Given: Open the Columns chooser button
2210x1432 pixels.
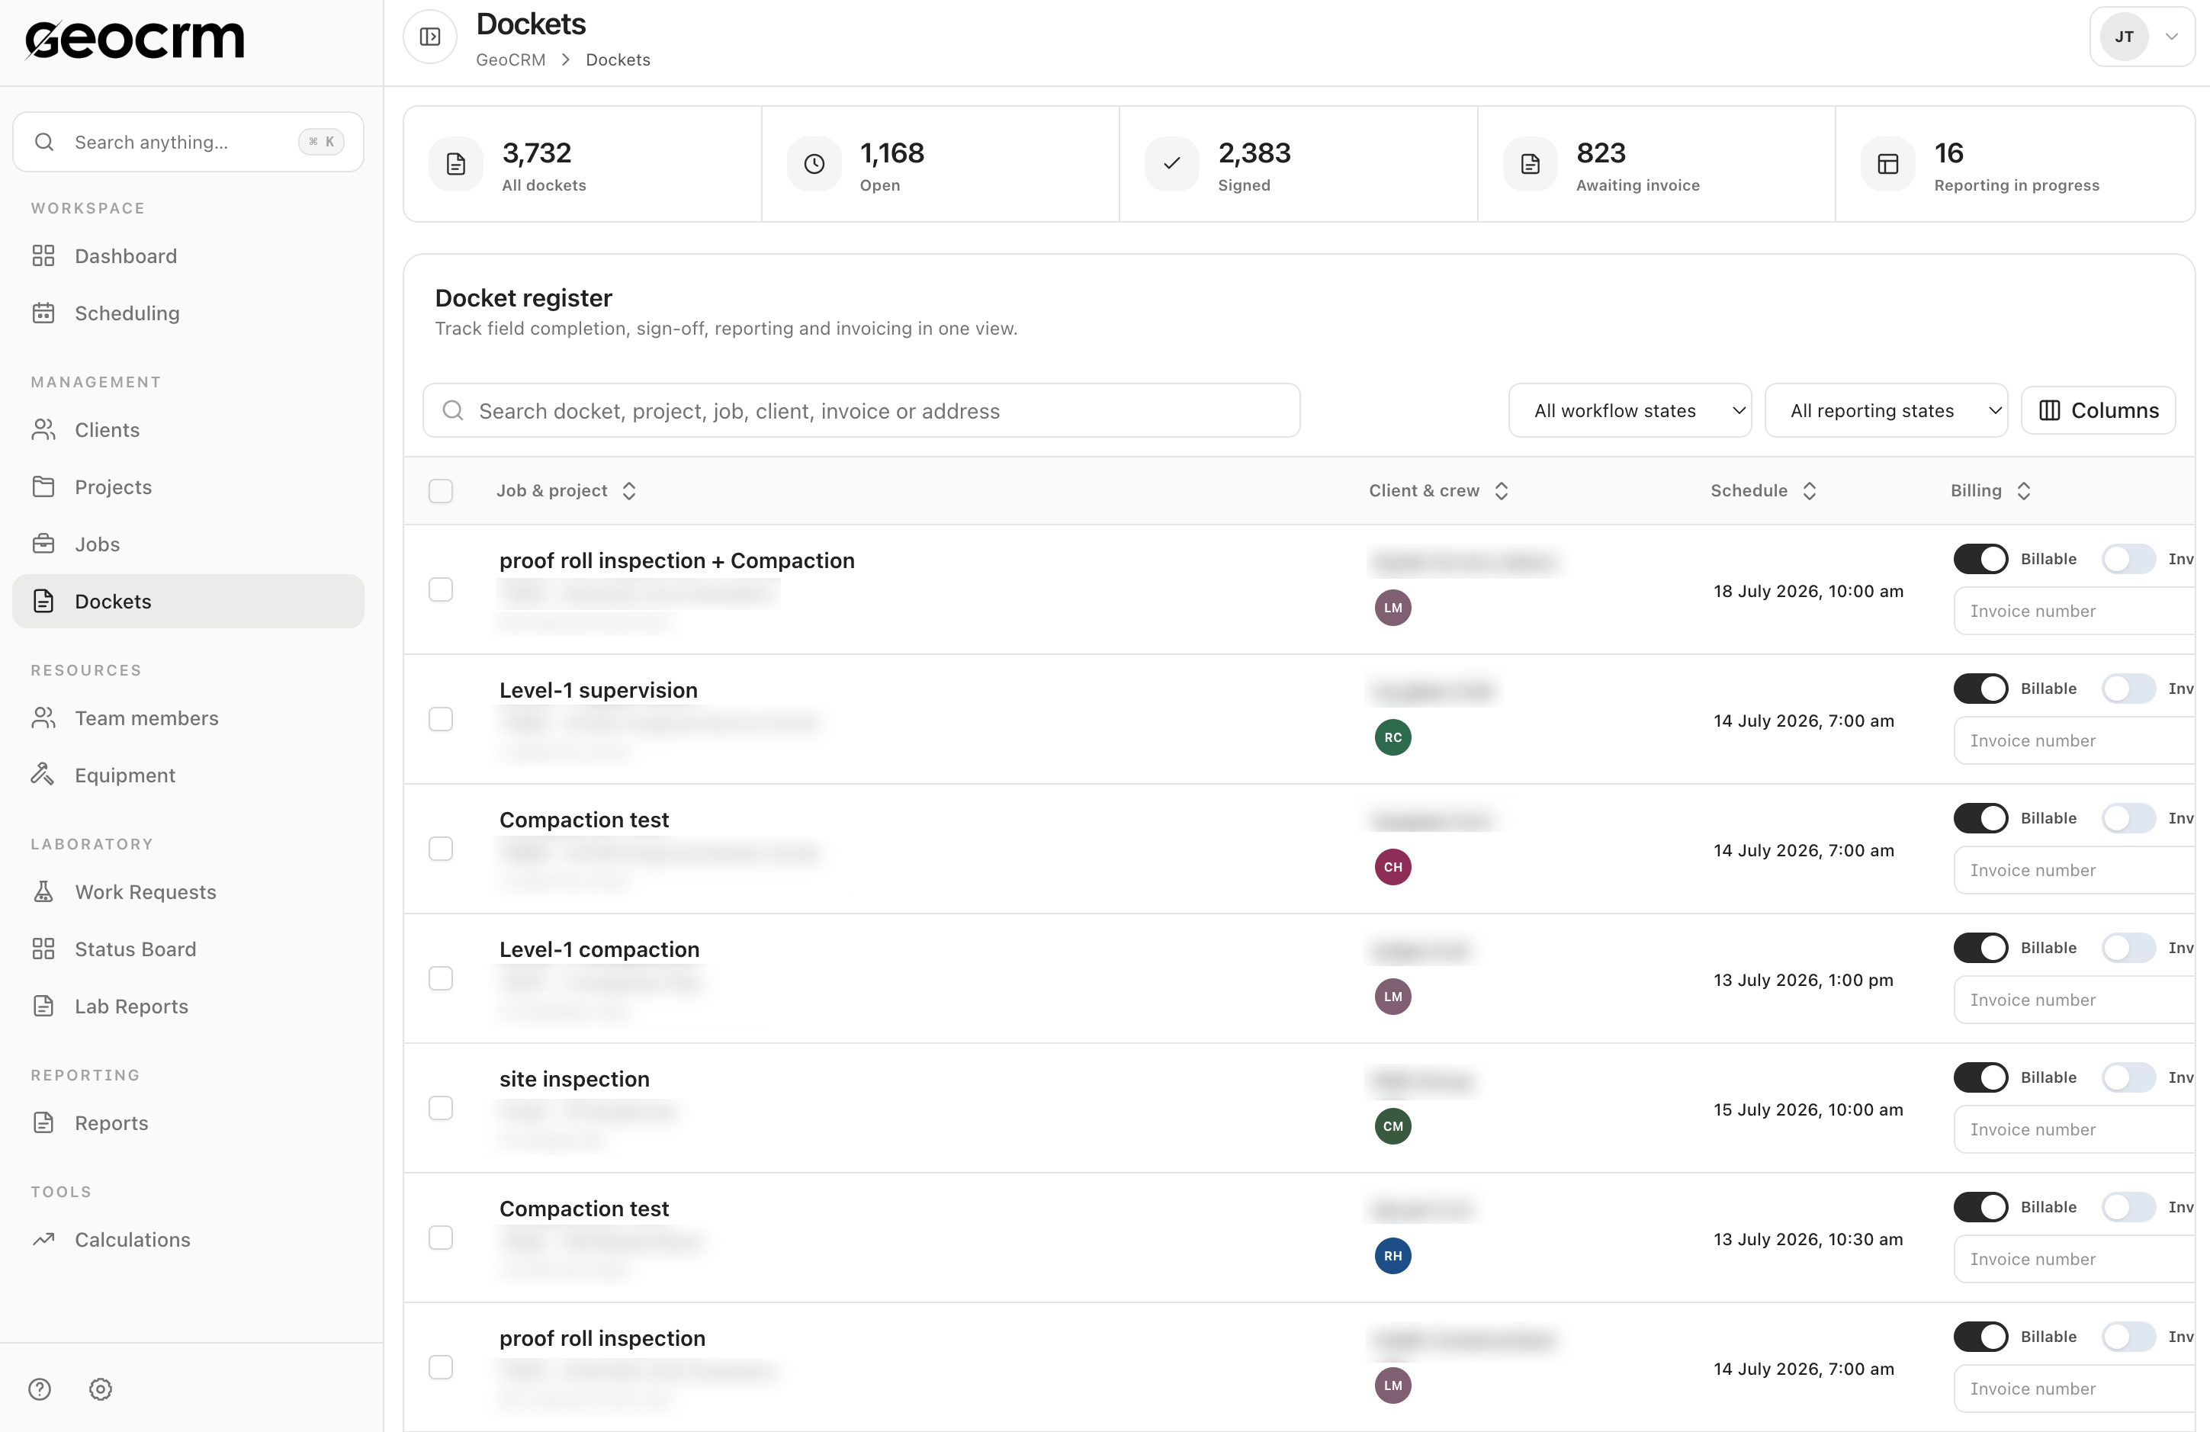Looking at the screenshot, I should (x=2099, y=410).
